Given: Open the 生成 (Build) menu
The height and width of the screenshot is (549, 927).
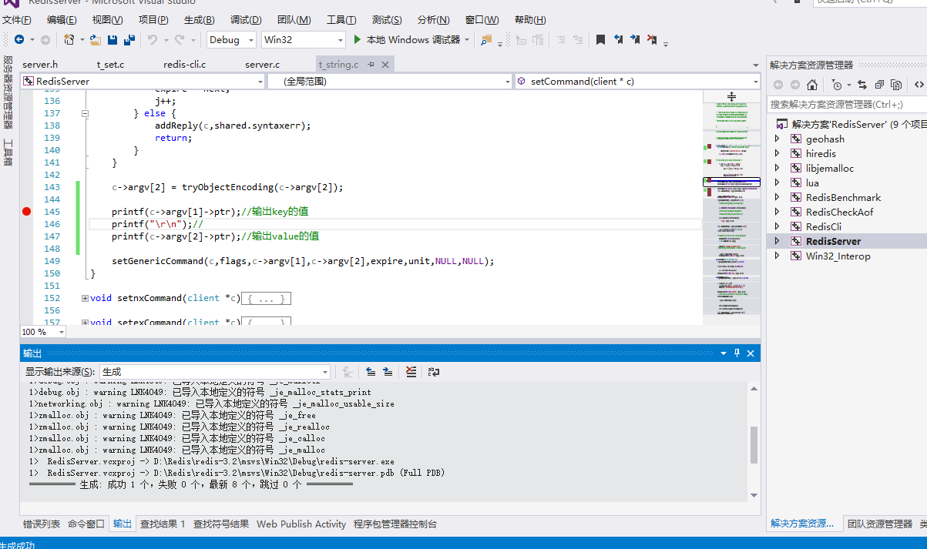Looking at the screenshot, I should 200,20.
